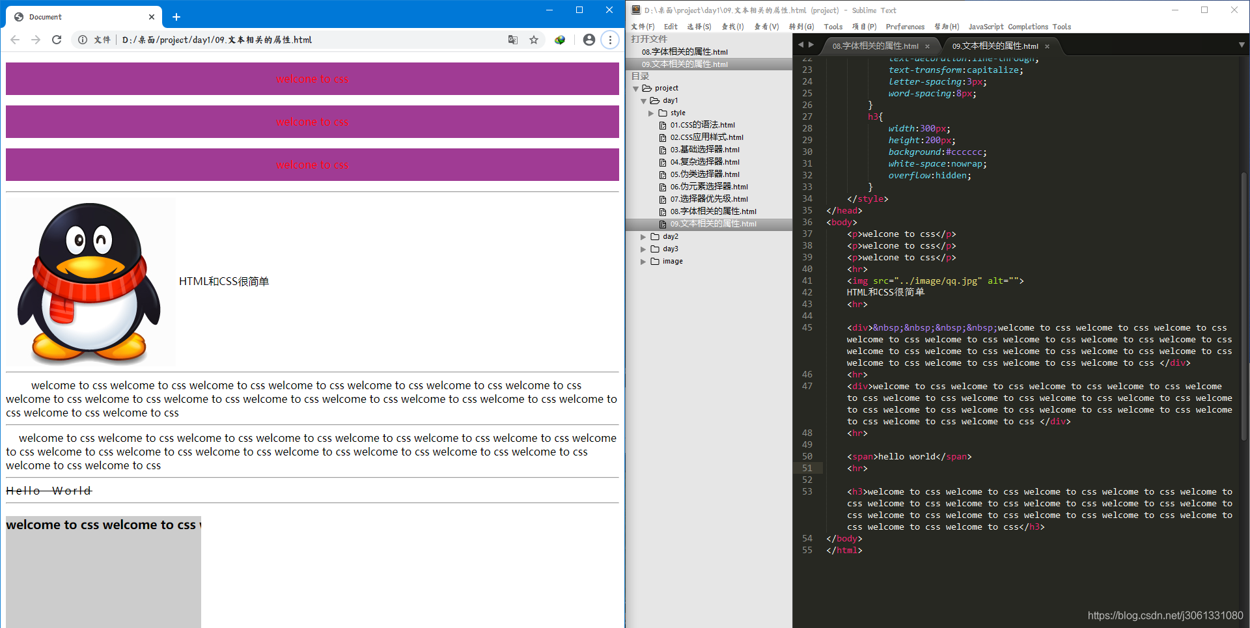Open the tab list dropdown arrow in editor
Image resolution: width=1250 pixels, height=628 pixels.
pos(1242,45)
